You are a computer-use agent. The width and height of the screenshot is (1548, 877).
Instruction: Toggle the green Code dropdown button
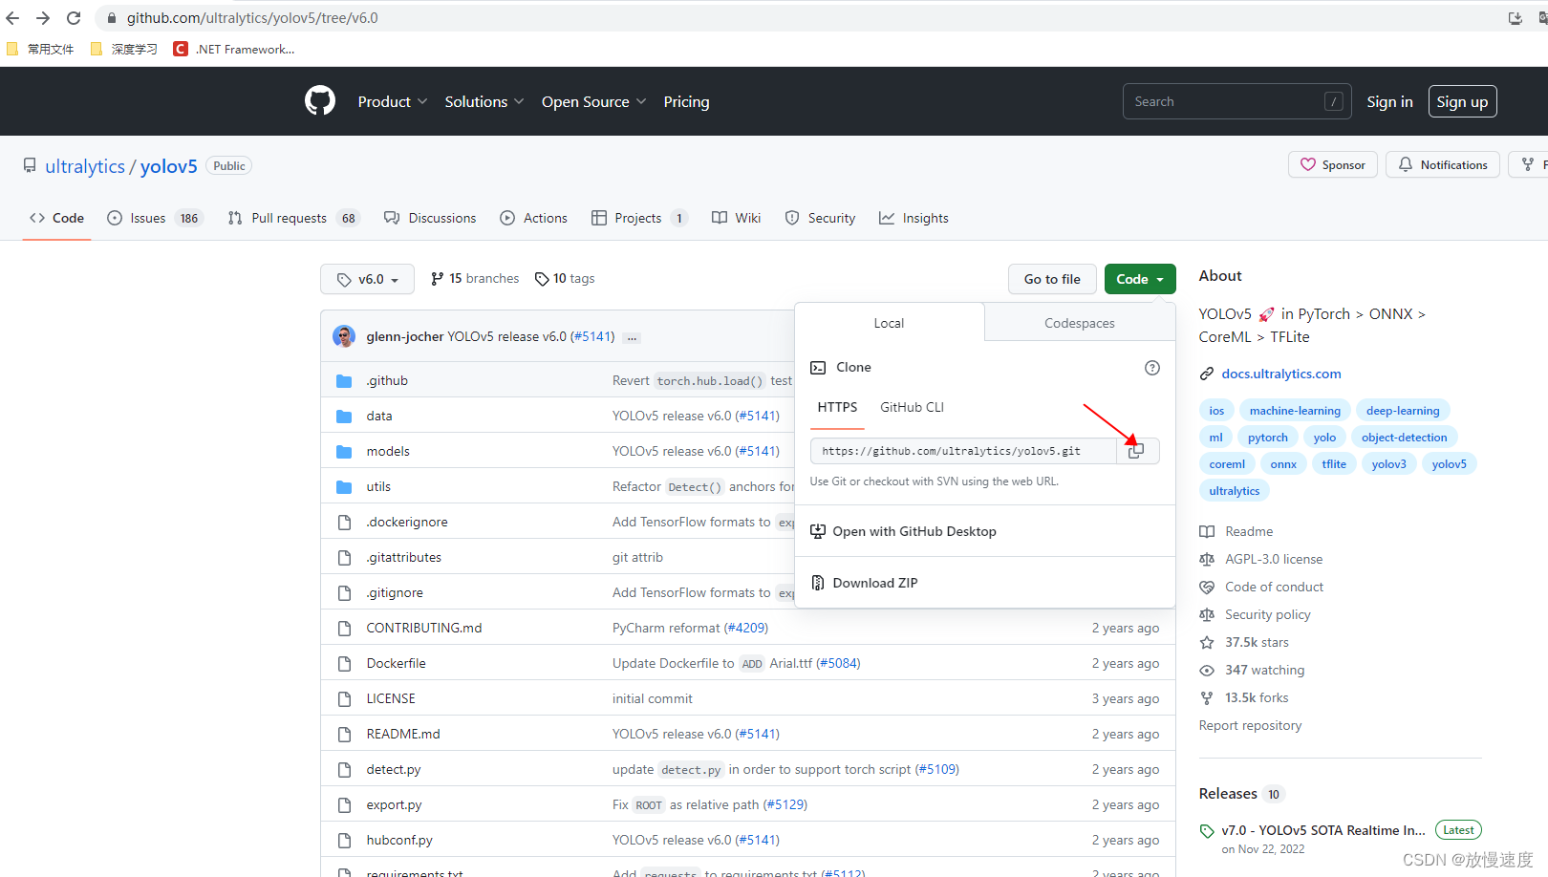(x=1140, y=279)
